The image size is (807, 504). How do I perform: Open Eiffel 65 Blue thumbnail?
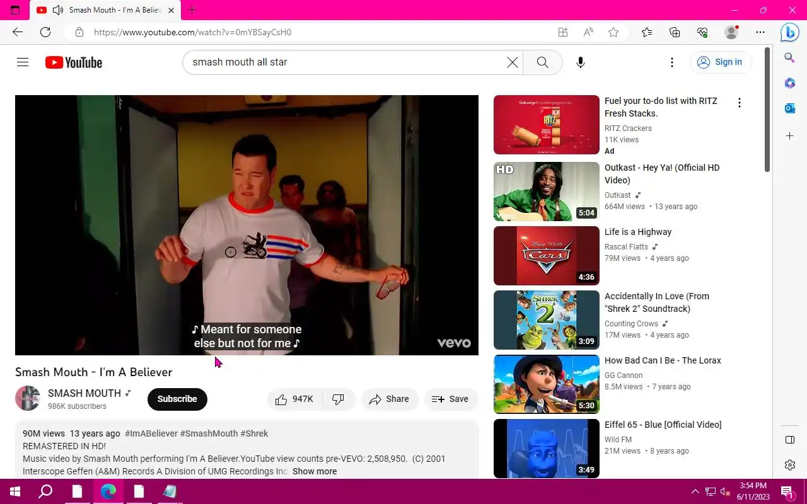pos(547,449)
